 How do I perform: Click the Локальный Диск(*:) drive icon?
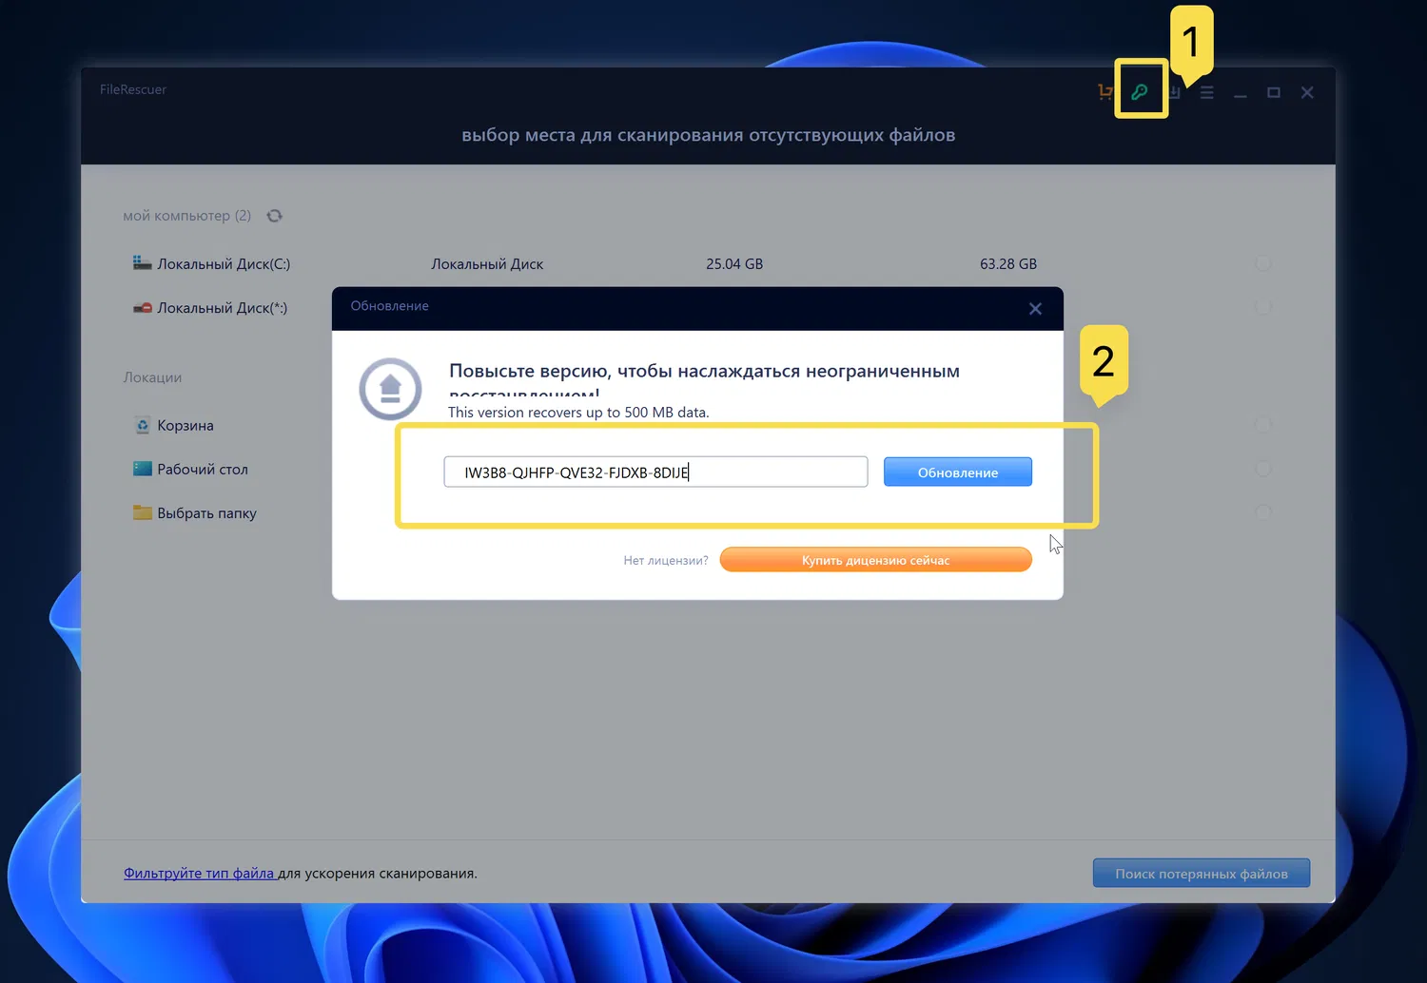[142, 308]
